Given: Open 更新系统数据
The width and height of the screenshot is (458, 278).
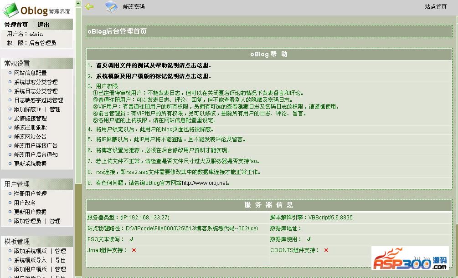Looking at the screenshot, I should coord(31,164).
